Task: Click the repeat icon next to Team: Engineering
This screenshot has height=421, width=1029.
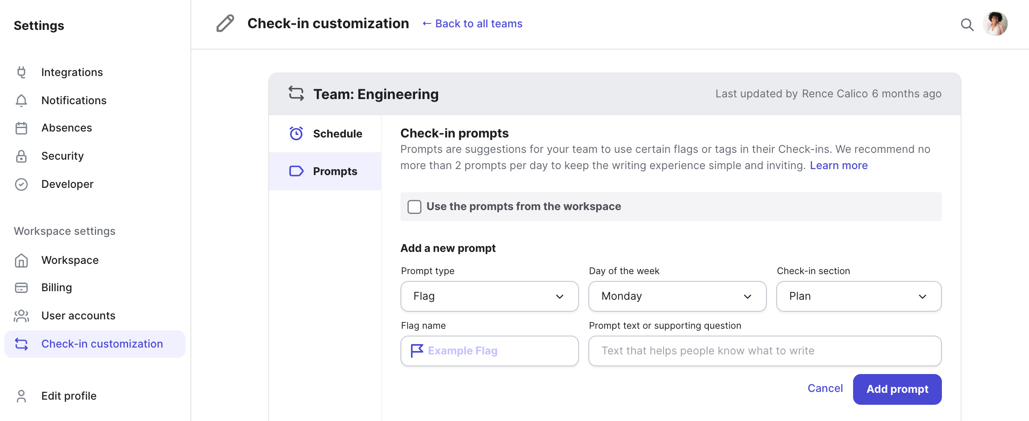Action: pyautogui.click(x=296, y=94)
